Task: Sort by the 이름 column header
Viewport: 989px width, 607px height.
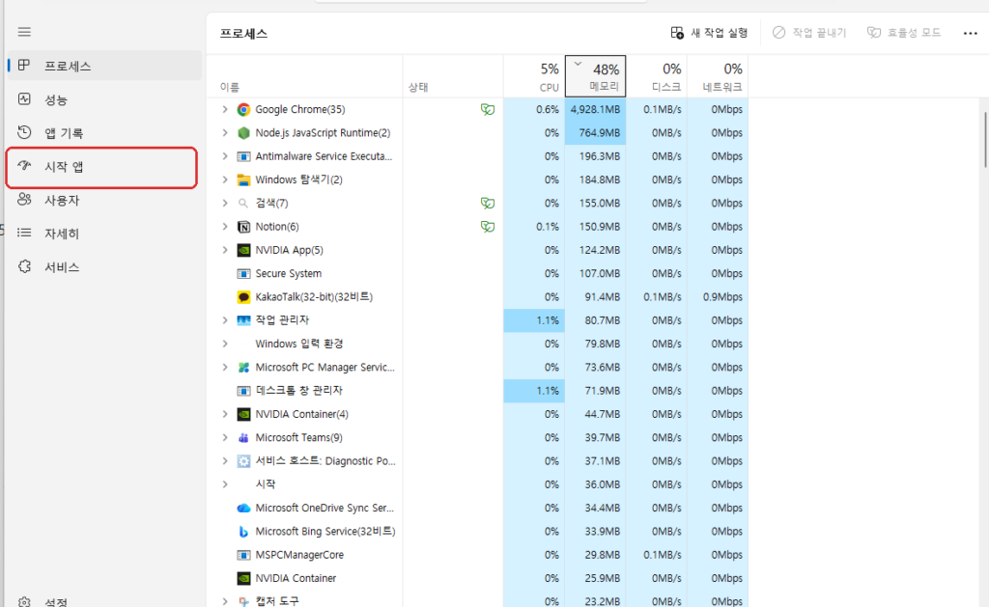Action: (x=305, y=76)
